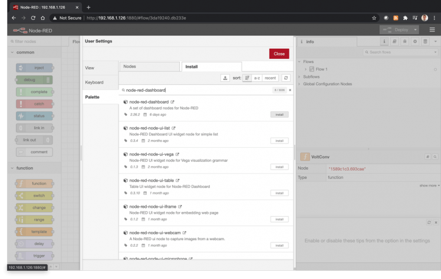Switch to the Nodes tab
This screenshot has width=441, height=279.
click(x=149, y=67)
